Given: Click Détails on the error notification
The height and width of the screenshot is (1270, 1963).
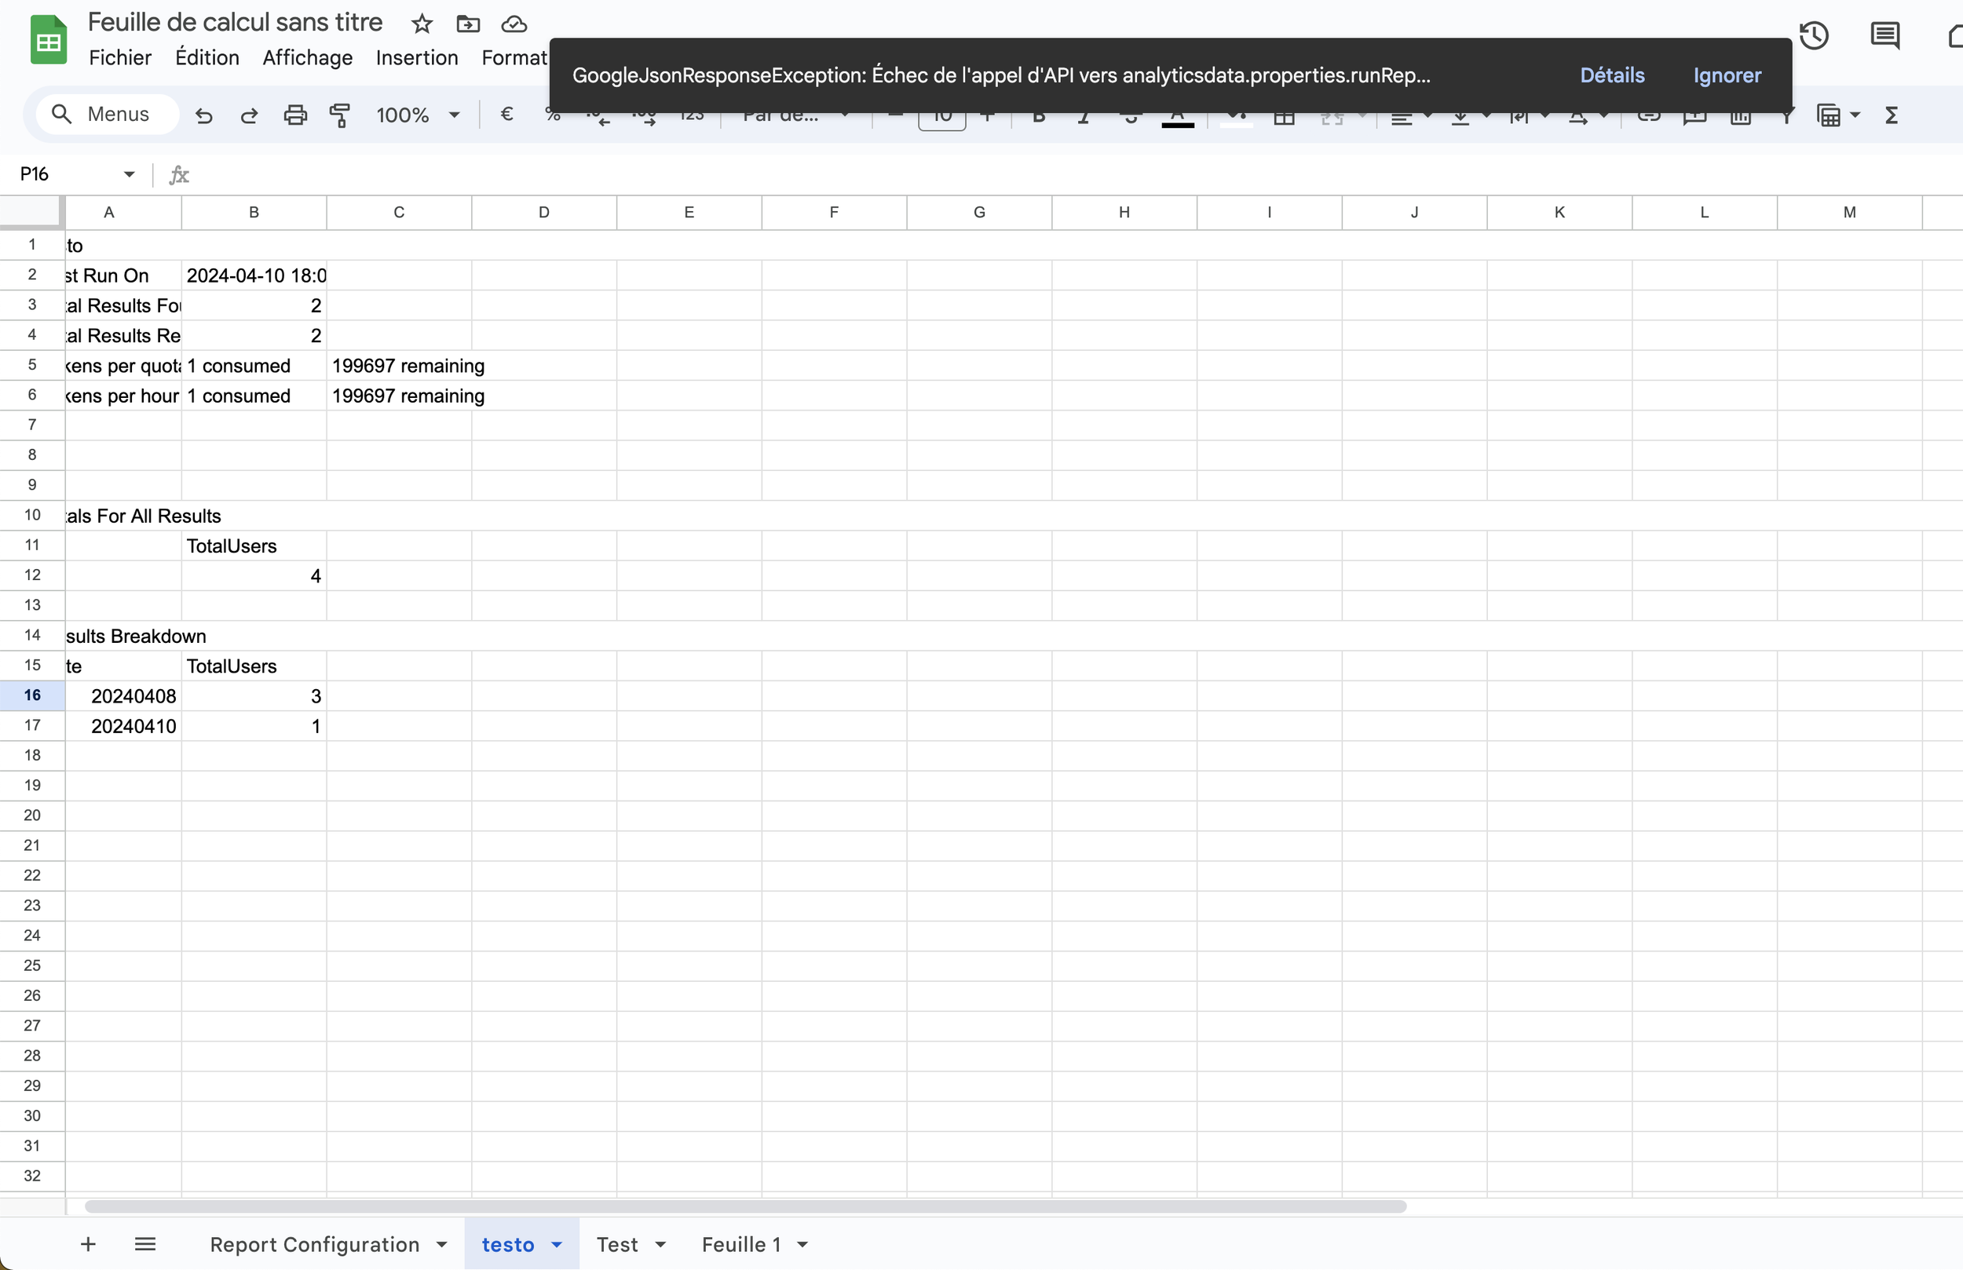Looking at the screenshot, I should coord(1612,75).
